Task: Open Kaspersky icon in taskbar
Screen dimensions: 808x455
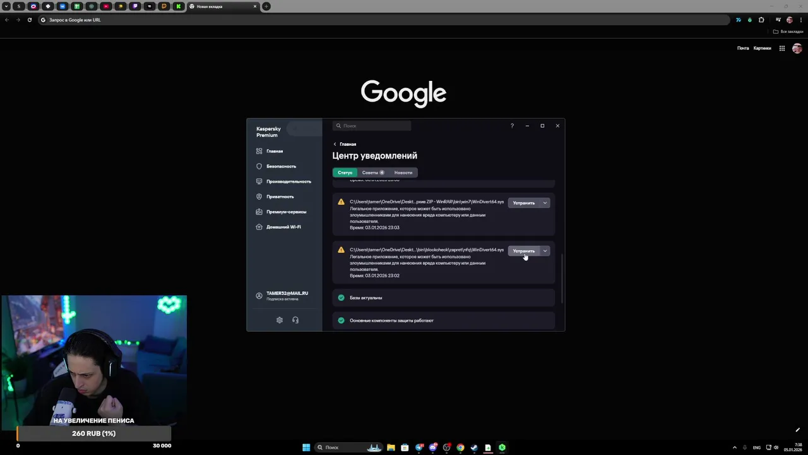Action: pyautogui.click(x=502, y=447)
